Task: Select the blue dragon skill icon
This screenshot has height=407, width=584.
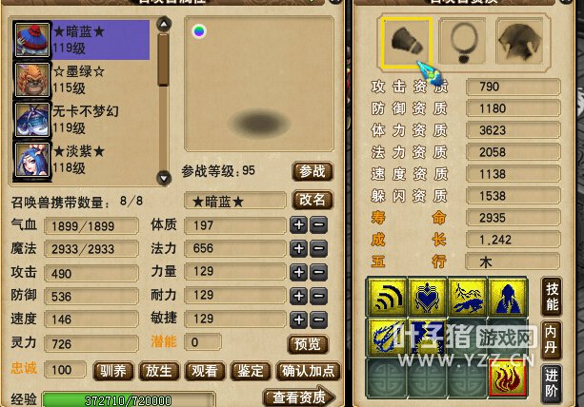Action: pos(388,338)
